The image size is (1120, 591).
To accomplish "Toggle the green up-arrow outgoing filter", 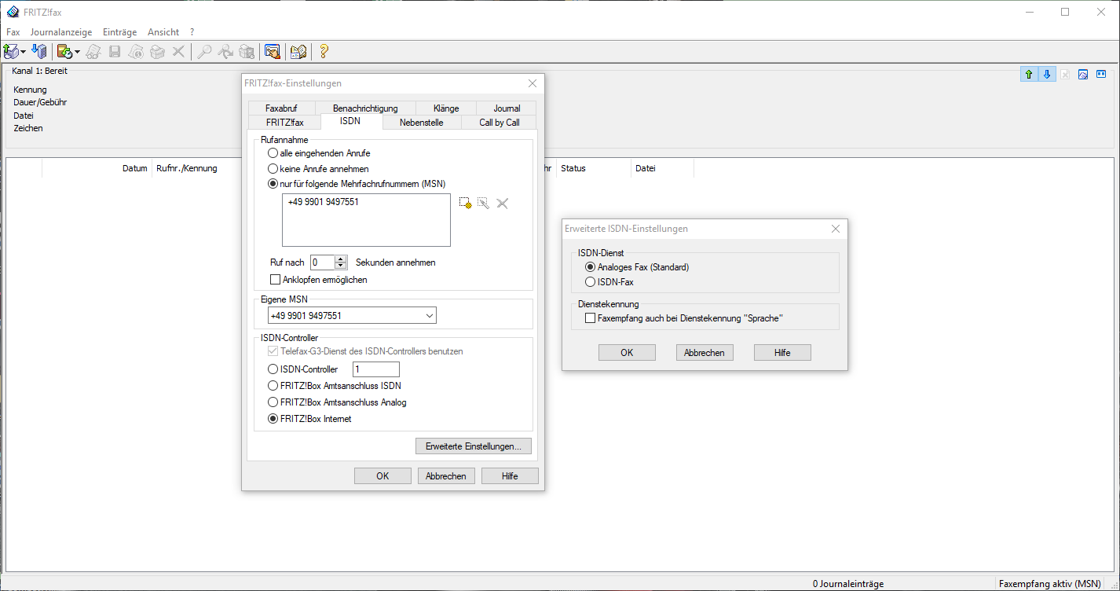I will pyautogui.click(x=1029, y=75).
